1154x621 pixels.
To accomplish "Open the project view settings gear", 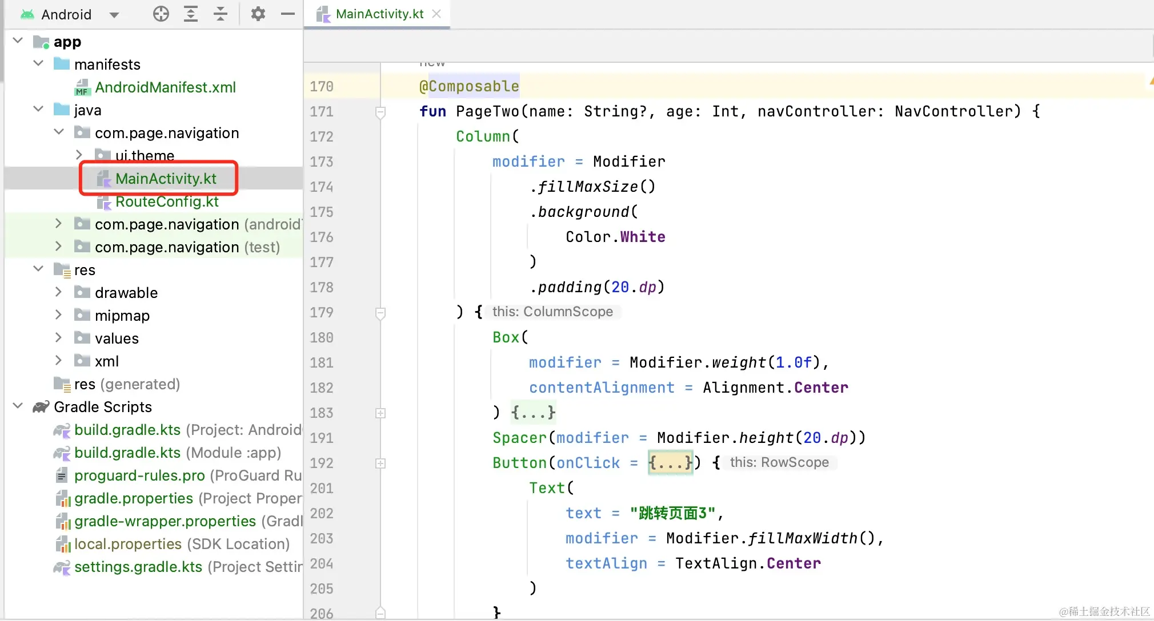I will [258, 14].
